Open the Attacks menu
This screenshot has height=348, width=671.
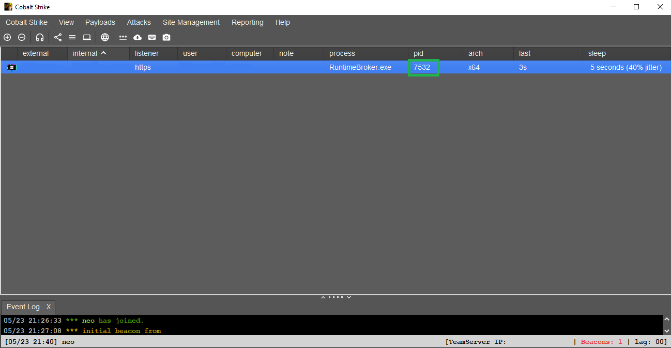point(139,22)
